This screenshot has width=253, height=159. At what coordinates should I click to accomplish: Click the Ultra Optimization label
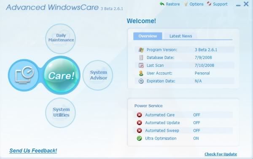[161, 138]
